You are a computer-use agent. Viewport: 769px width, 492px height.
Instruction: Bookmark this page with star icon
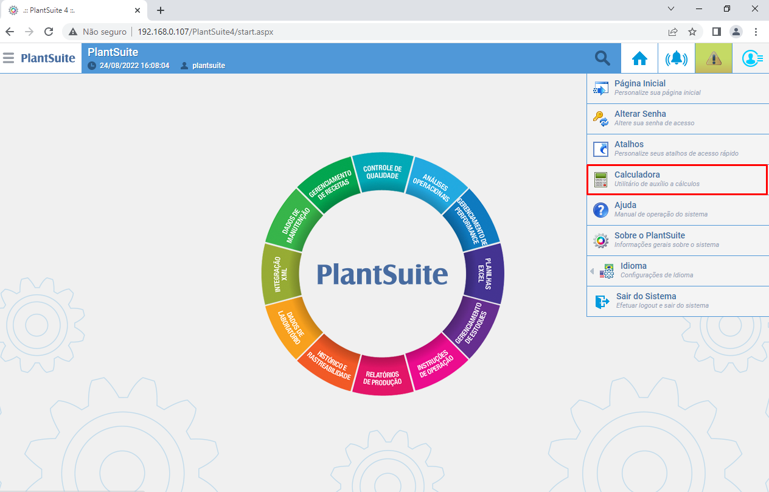point(692,32)
